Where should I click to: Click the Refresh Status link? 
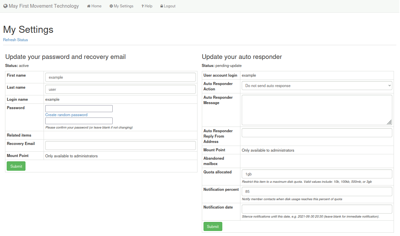coord(15,40)
